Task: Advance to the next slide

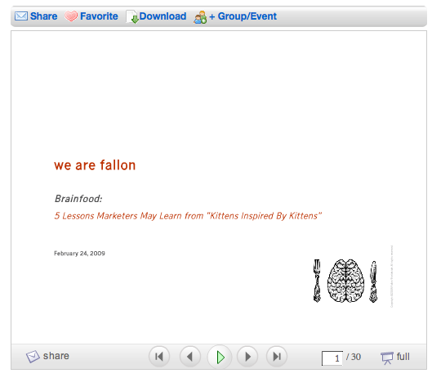Action: (247, 357)
